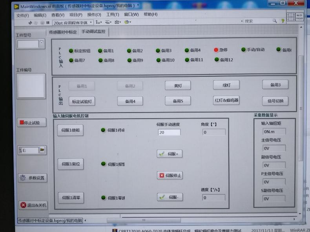Open the 工具(T) menu
Image resolution: width=310 pixels, height=232 pixels.
coord(113,14)
